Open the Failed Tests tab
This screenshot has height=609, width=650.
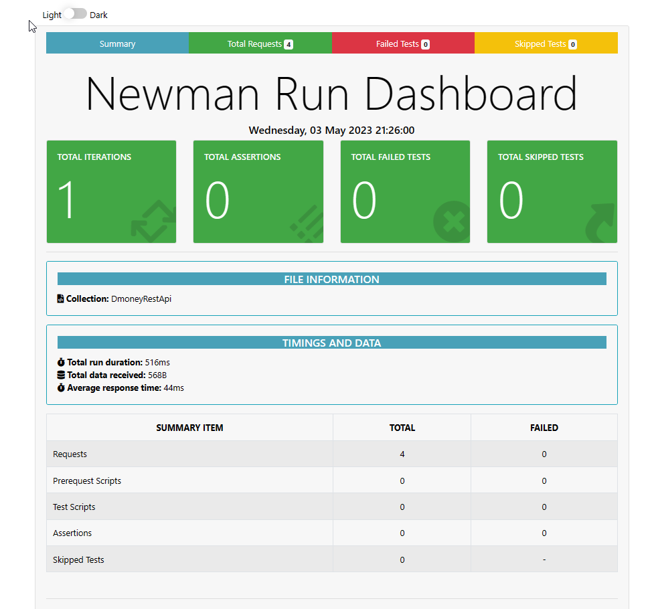[402, 43]
